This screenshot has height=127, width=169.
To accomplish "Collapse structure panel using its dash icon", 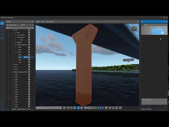I will click(28, 22).
